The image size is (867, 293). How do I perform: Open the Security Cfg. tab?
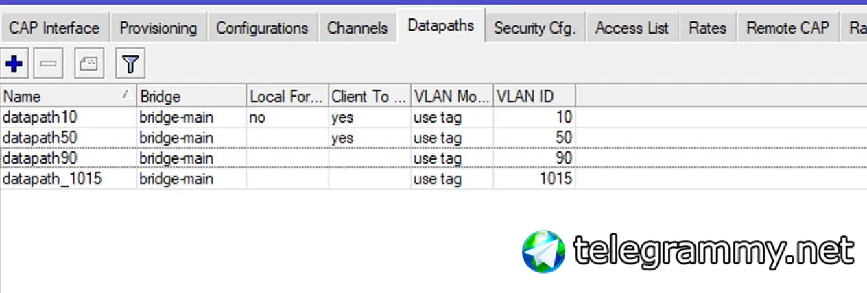click(535, 28)
